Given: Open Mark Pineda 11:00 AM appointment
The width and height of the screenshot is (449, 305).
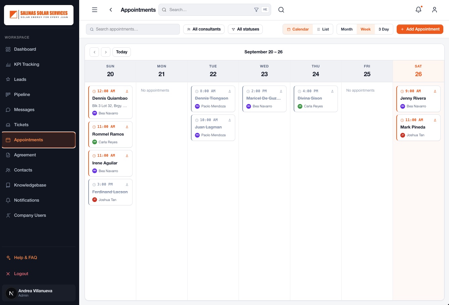Looking at the screenshot, I should tap(418, 128).
